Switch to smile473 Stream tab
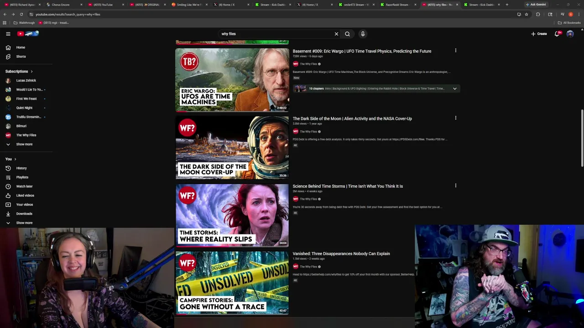584x328 pixels. point(357,5)
